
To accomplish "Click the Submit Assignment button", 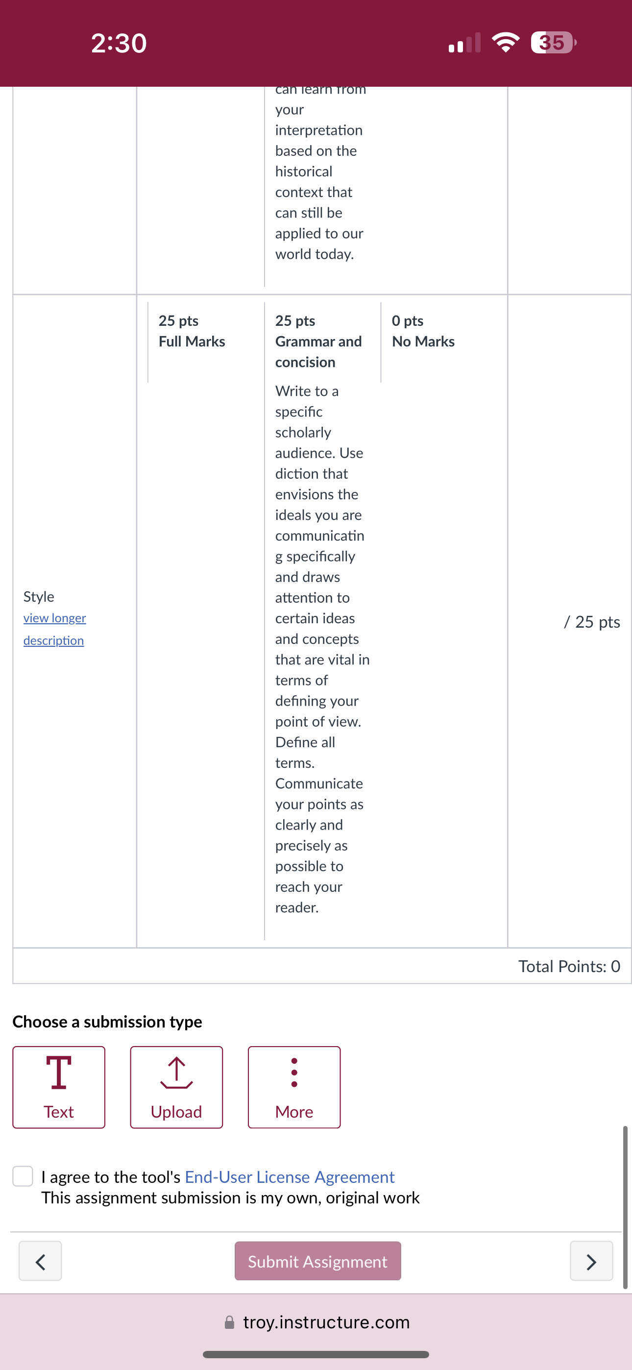I will (317, 1261).
